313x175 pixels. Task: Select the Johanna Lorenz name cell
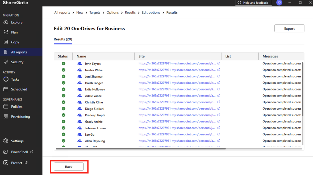[x=95, y=128]
